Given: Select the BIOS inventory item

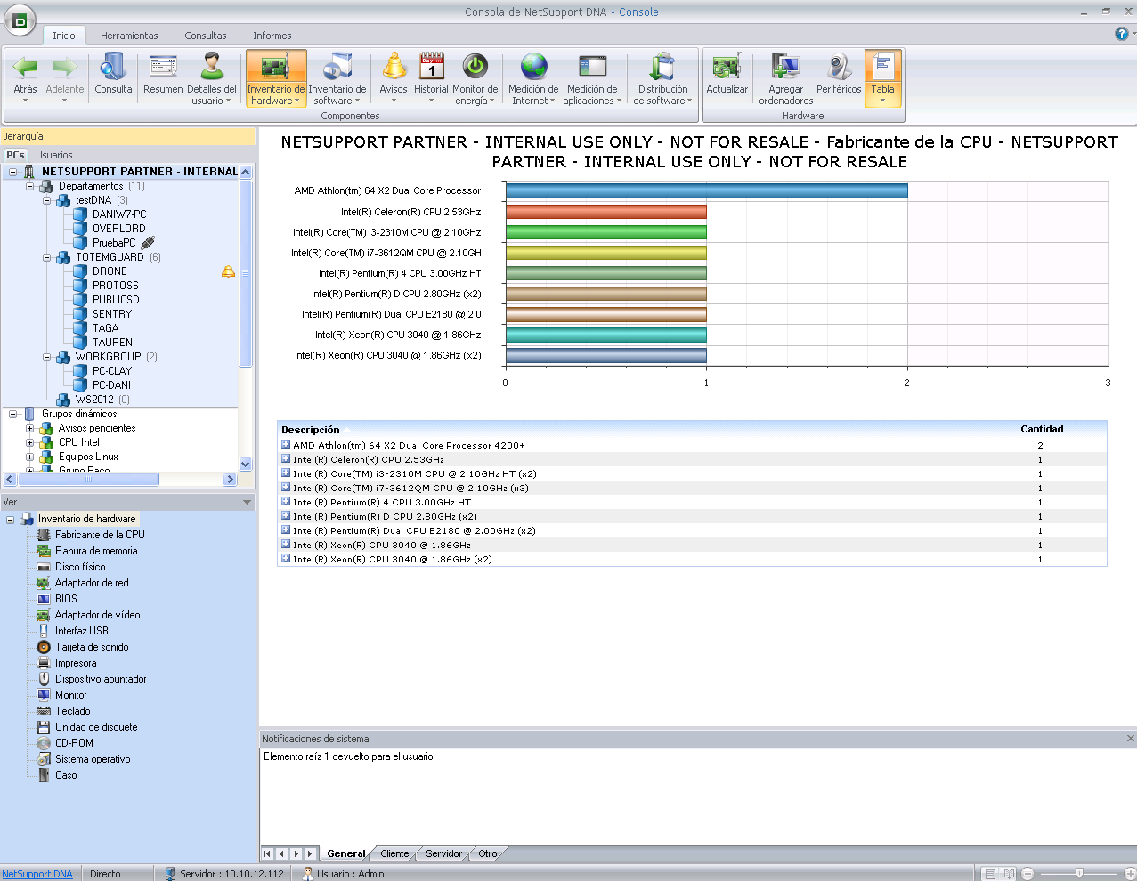Looking at the screenshot, I should tap(66, 599).
